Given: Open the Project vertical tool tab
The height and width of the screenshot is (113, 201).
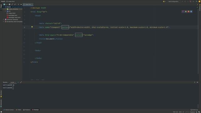Looking at the screenshot, I should click(x=1, y=7).
